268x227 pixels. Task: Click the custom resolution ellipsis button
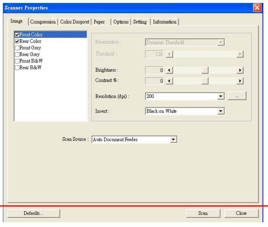[x=237, y=96]
